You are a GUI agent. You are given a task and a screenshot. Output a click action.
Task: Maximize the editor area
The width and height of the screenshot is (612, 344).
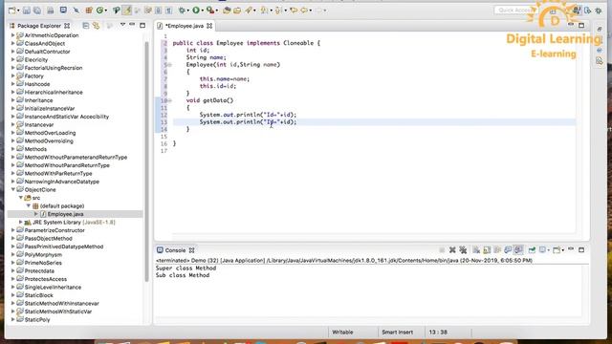point(581,26)
